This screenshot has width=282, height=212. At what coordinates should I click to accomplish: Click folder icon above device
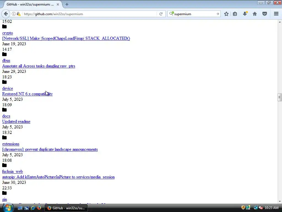pyautogui.click(x=4, y=82)
